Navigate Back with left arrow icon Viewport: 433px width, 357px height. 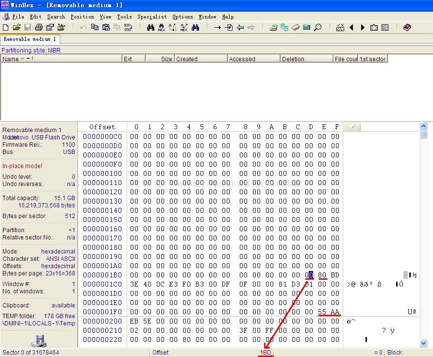pos(240,27)
